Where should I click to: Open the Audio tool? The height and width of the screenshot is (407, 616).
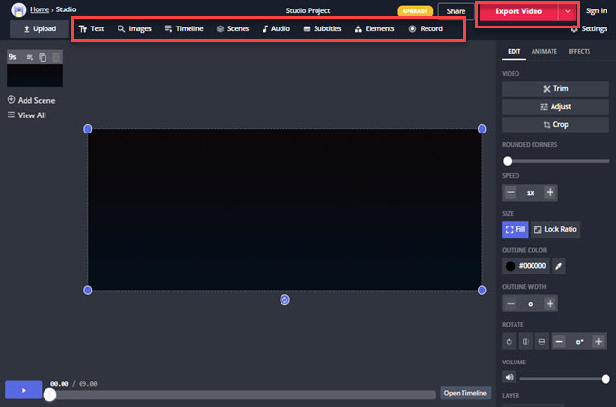(x=276, y=28)
